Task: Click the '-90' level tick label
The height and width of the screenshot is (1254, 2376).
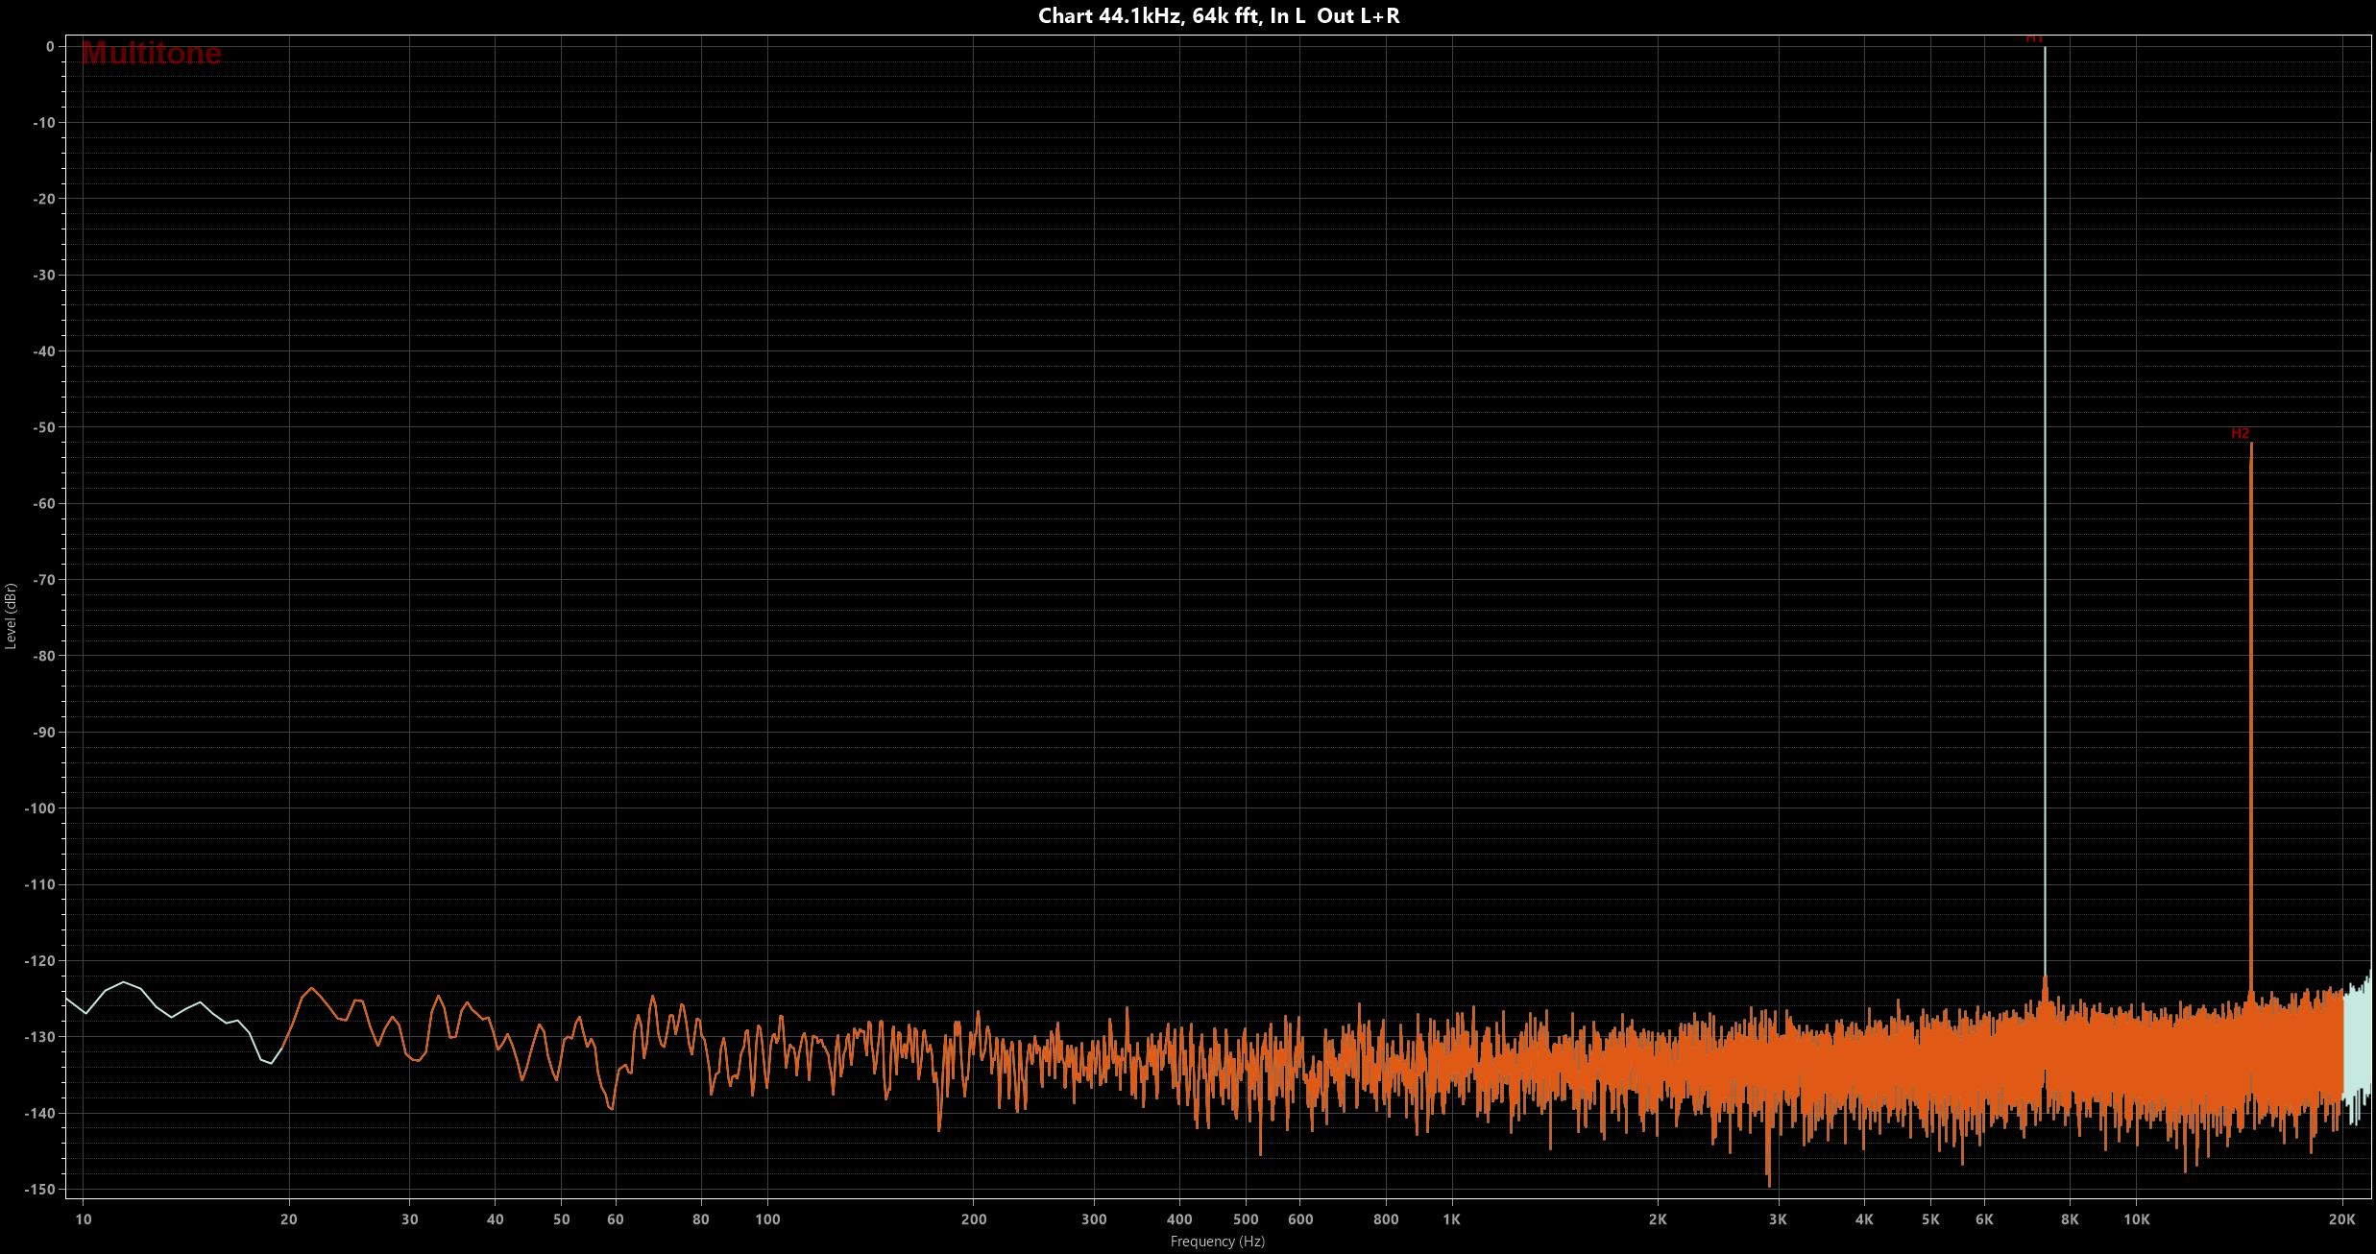Action: (42, 733)
